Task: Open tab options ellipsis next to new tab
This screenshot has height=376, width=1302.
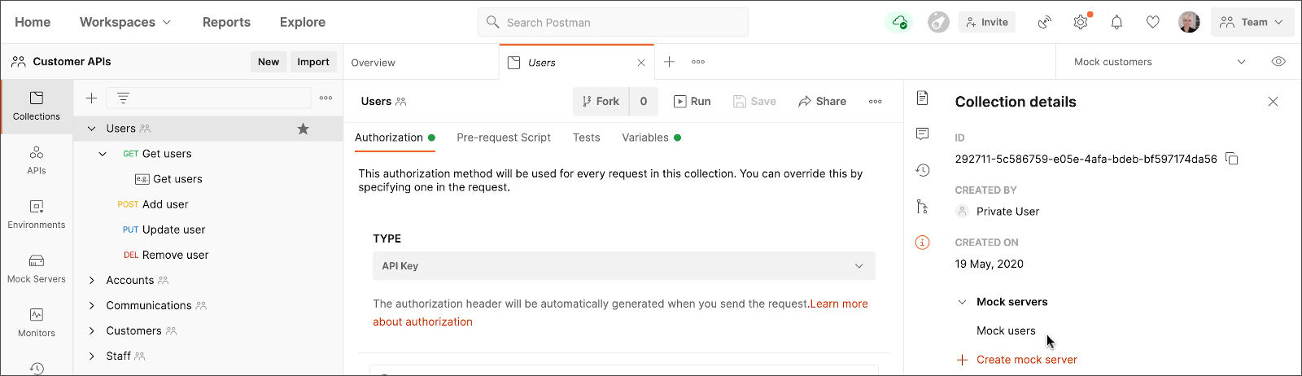Action: [698, 62]
